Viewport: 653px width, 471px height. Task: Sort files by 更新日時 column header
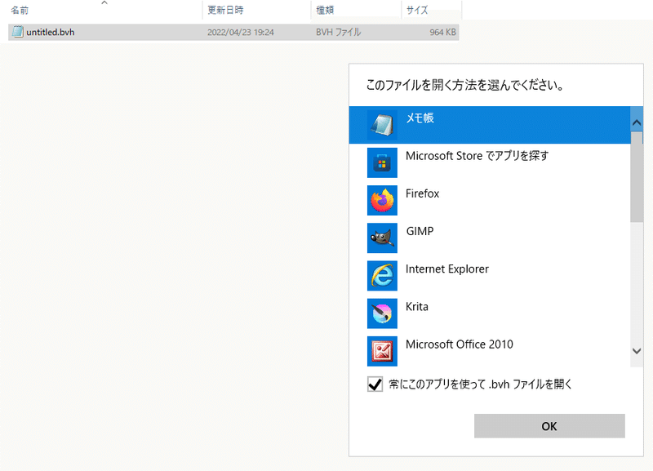[x=225, y=10]
